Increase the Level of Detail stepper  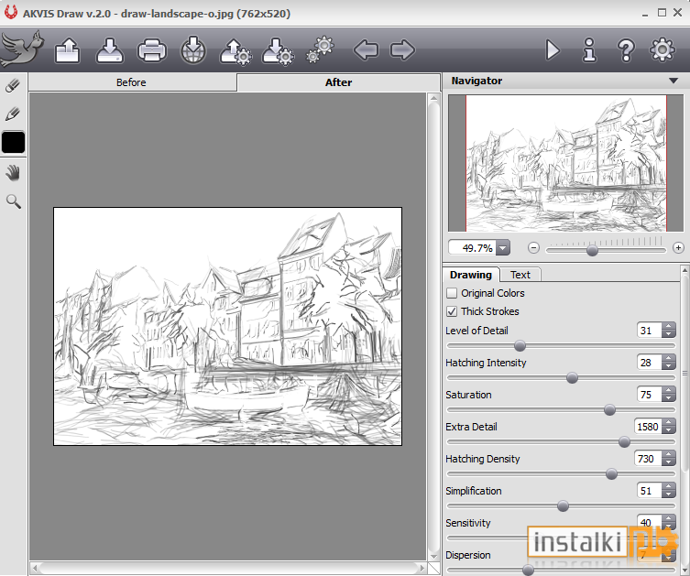[669, 327]
